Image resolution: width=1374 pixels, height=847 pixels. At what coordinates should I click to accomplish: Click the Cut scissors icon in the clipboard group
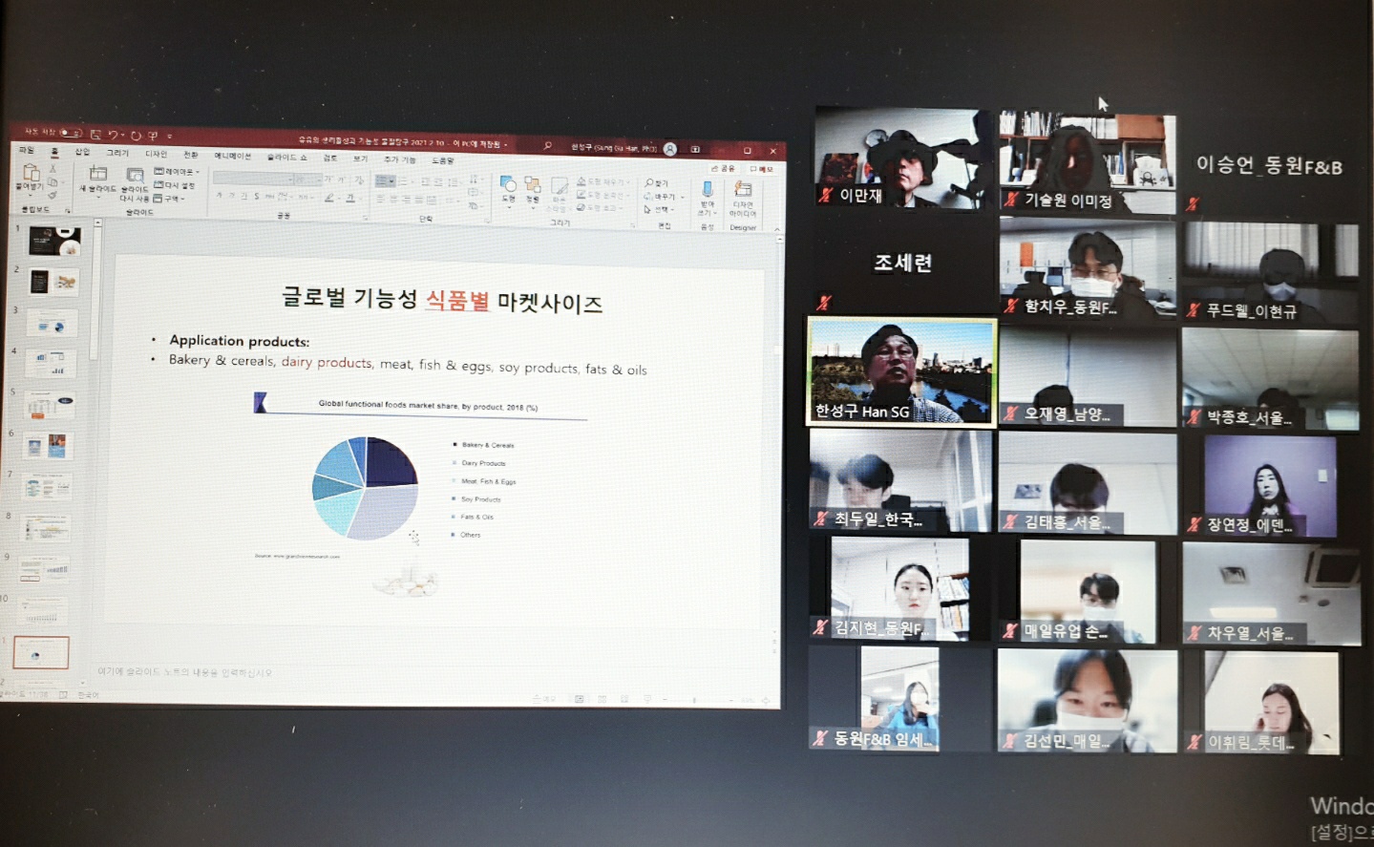coord(53,169)
